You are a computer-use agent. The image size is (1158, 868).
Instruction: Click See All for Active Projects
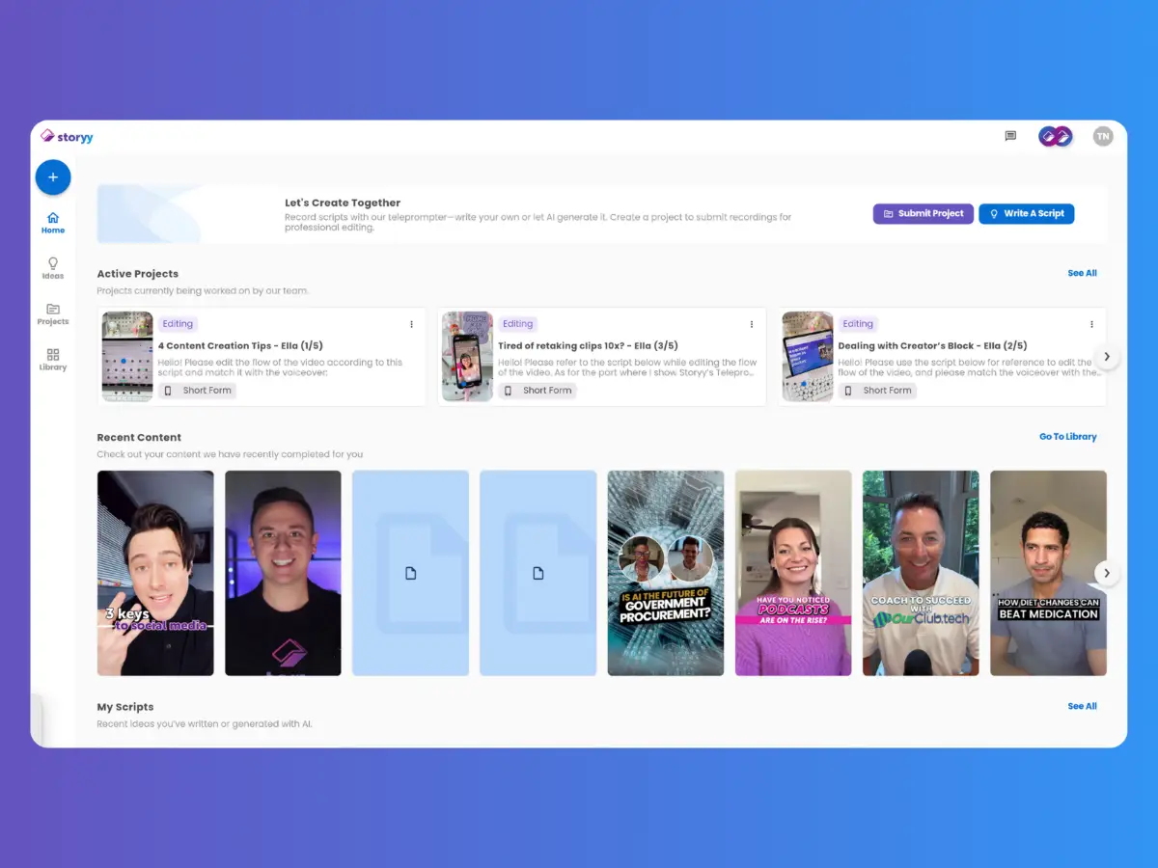coord(1082,273)
